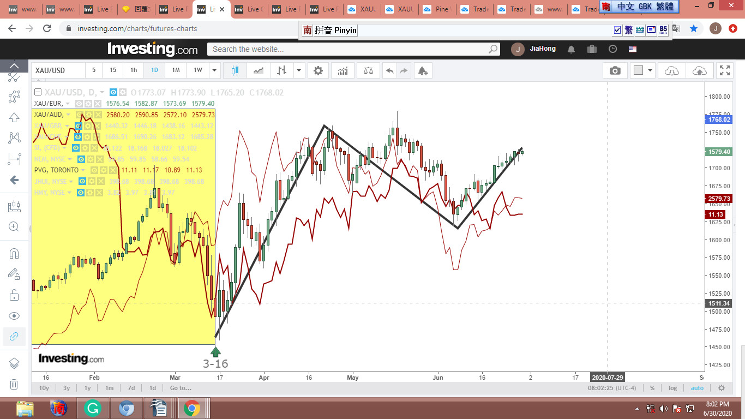Viewport: 745px width, 419px height.
Task: Select the 1h timeframe
Action: [x=134, y=70]
